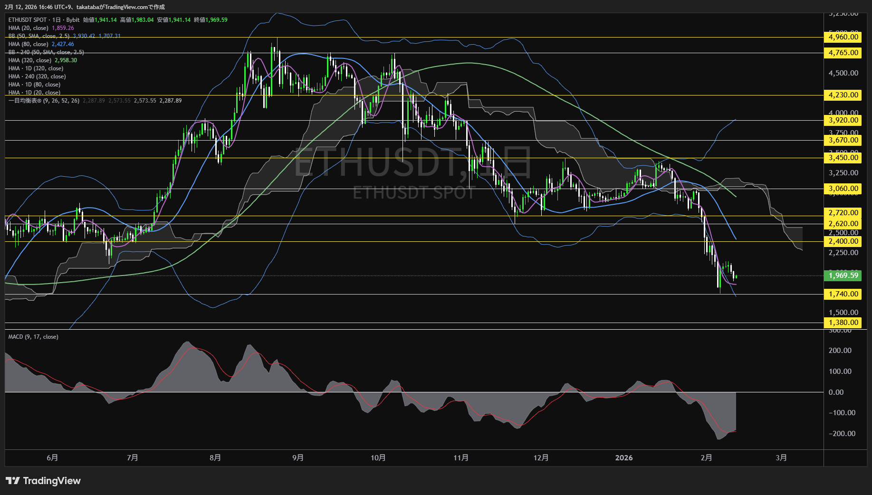Select the HMA (20, close) legend entry
872x495 pixels.
click(29, 28)
